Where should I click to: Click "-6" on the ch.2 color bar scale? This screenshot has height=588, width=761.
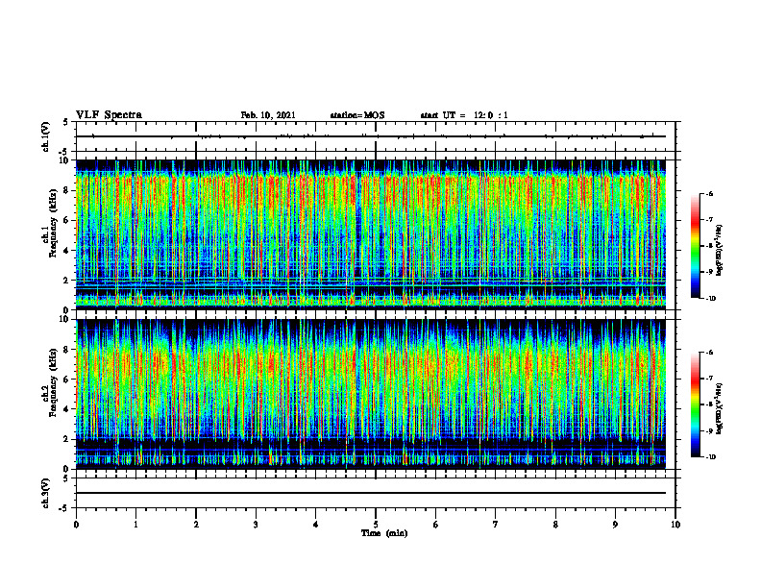click(x=709, y=353)
